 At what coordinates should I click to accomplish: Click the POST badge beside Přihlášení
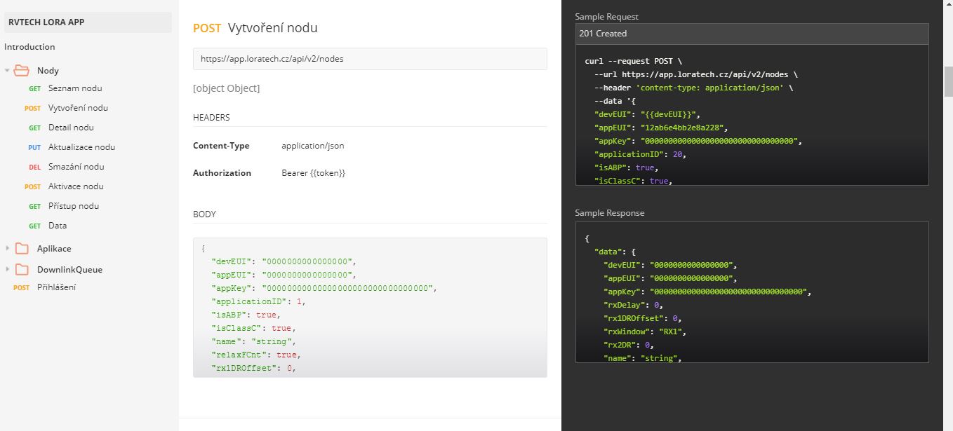21,287
